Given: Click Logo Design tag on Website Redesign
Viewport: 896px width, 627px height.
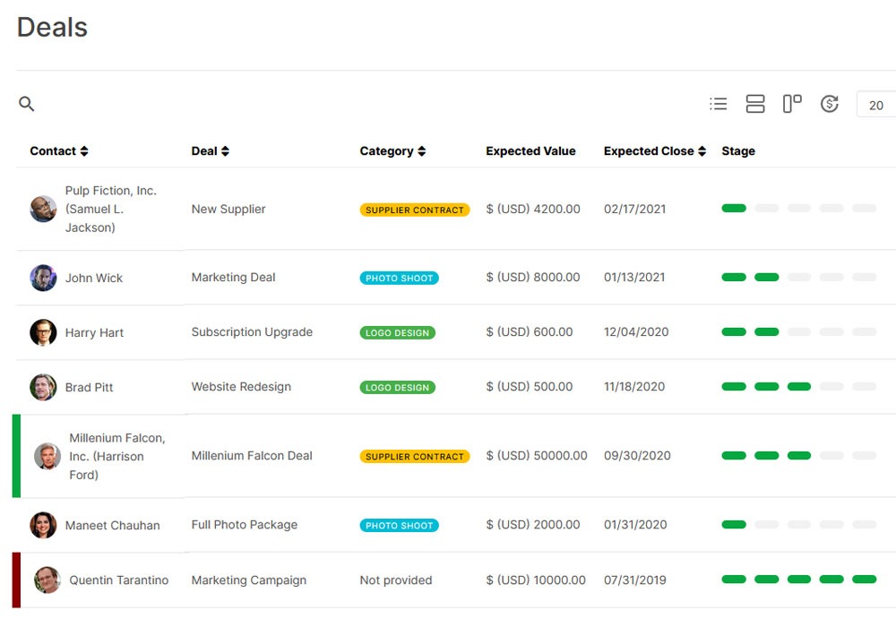Looking at the screenshot, I should (398, 388).
